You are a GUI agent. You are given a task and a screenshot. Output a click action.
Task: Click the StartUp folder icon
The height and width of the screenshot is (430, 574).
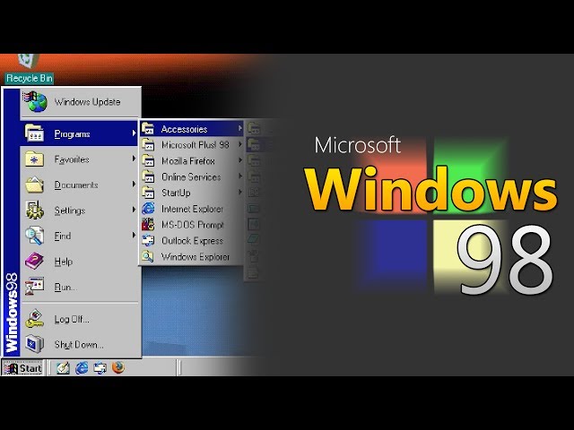[148, 193]
